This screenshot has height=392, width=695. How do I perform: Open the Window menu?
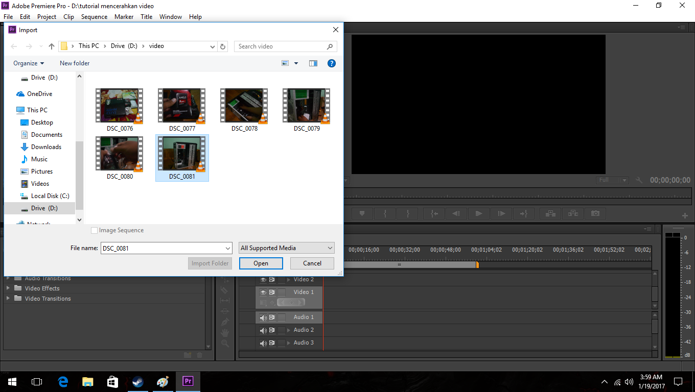tap(171, 17)
